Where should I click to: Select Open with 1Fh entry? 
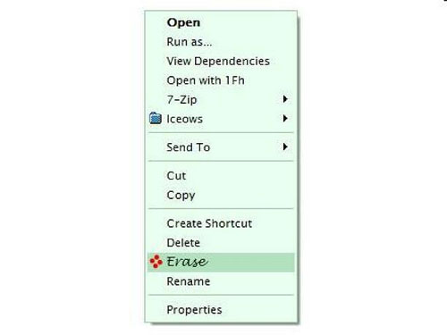click(221, 80)
